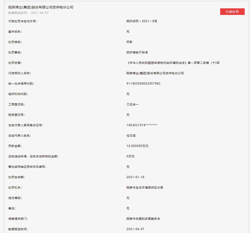The image size is (251, 233).
Task: Click the label 暂扣或吊销证照名称及编号
Action: 27,167
